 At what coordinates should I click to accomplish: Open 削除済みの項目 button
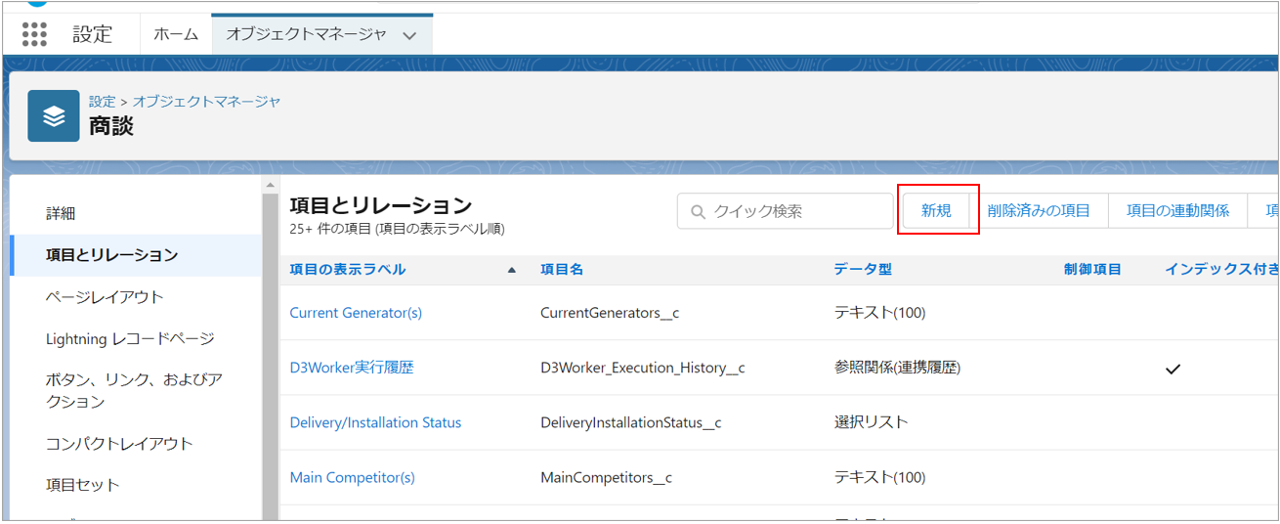tap(1038, 211)
